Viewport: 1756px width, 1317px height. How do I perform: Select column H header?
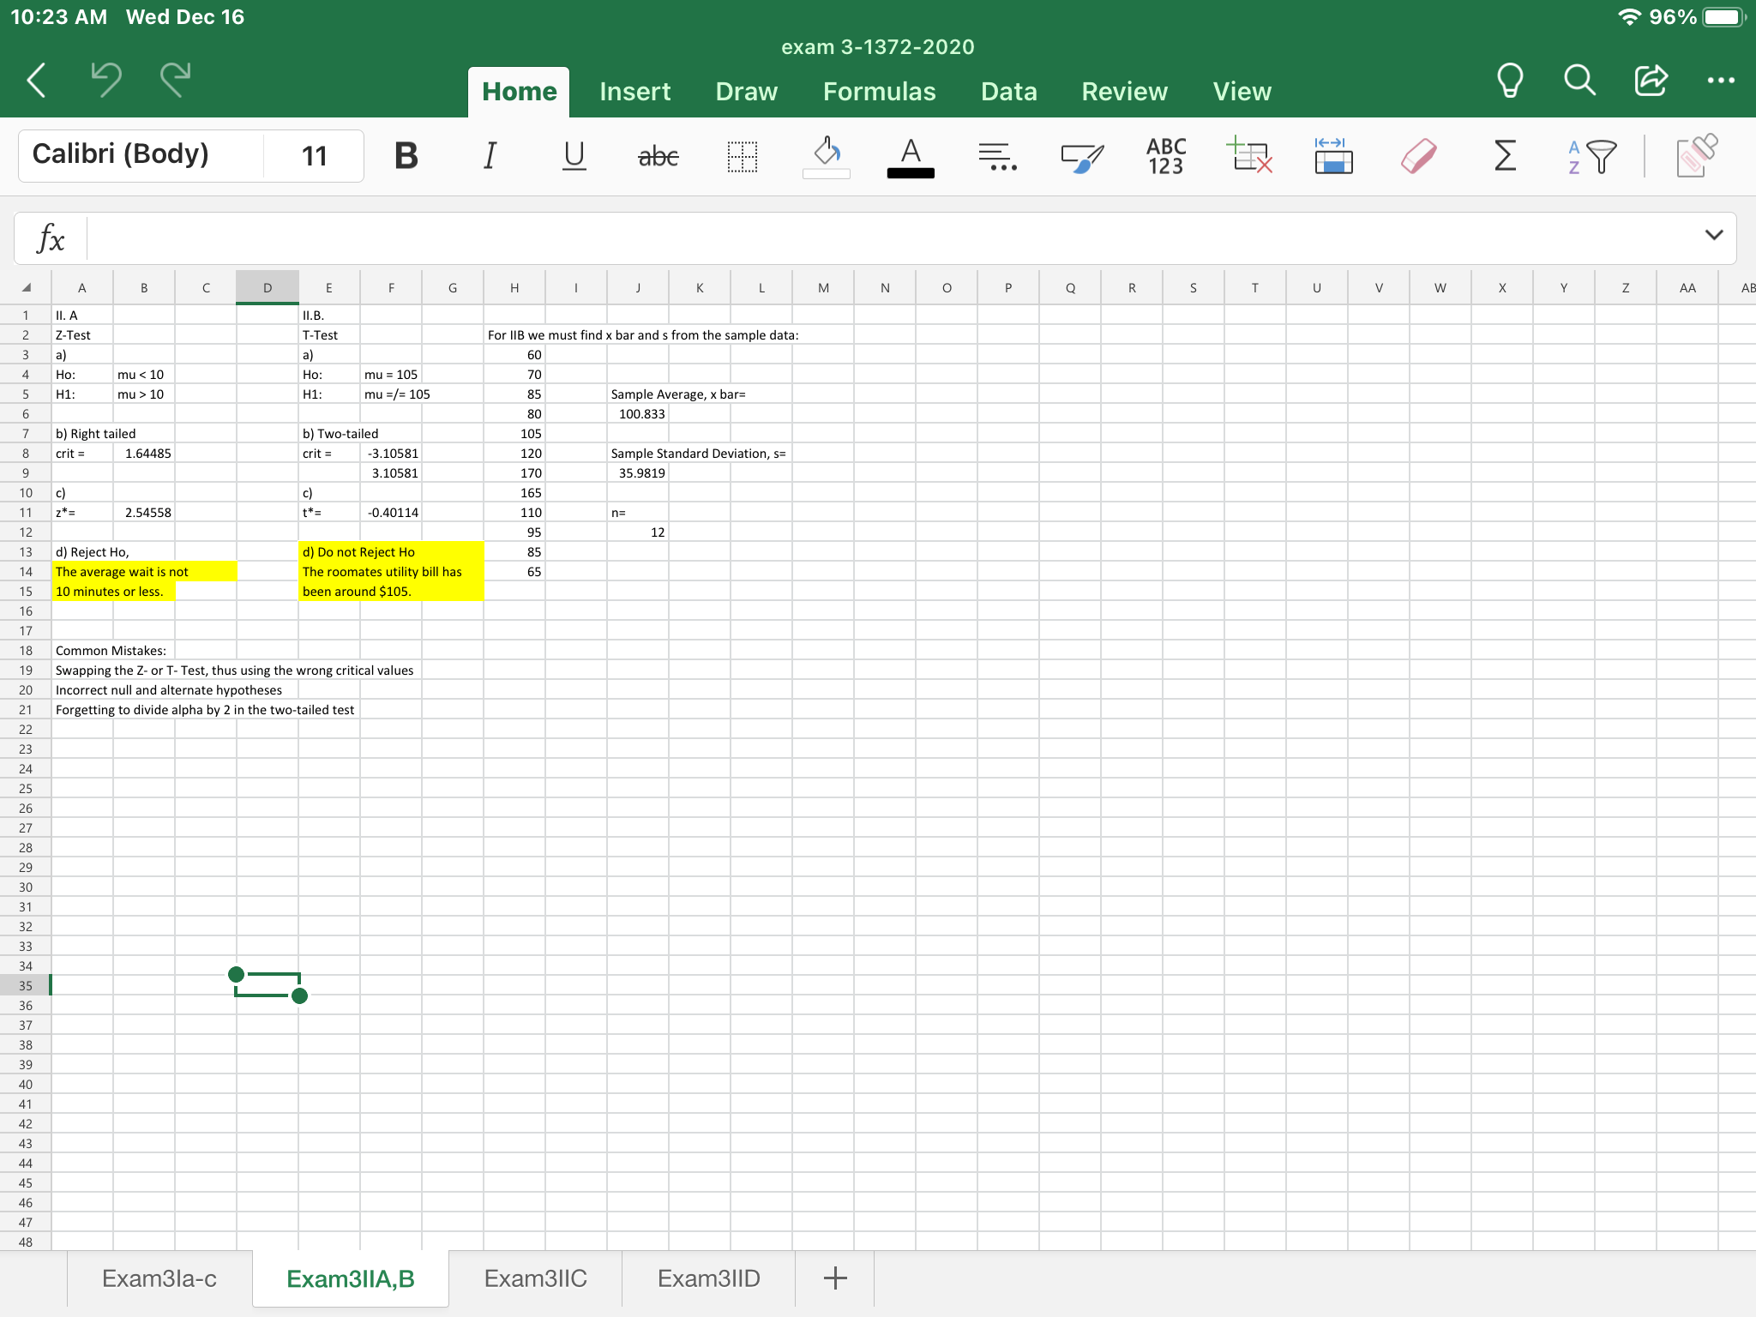[514, 288]
